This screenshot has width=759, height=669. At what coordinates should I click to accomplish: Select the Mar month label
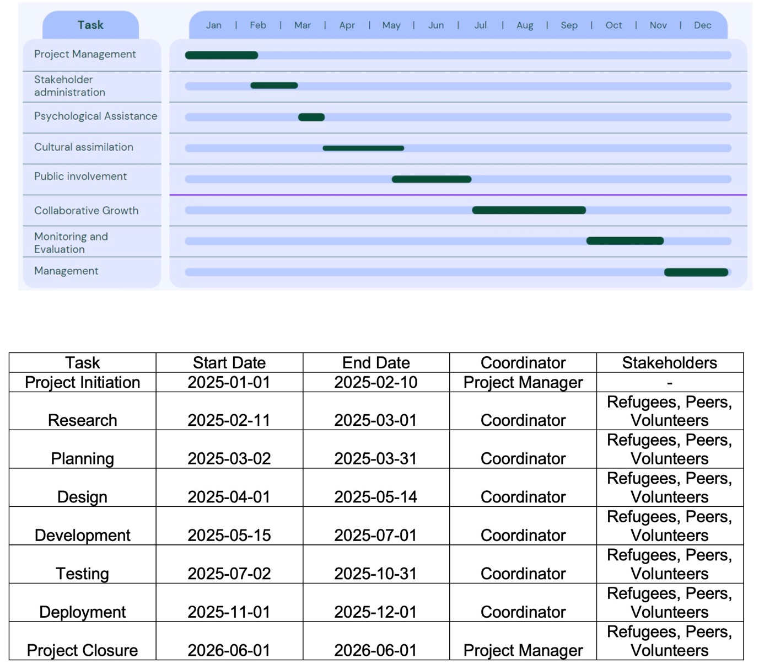[x=303, y=25]
